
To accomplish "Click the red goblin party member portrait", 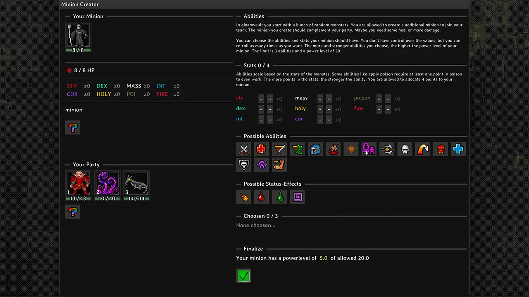I will [78, 183].
